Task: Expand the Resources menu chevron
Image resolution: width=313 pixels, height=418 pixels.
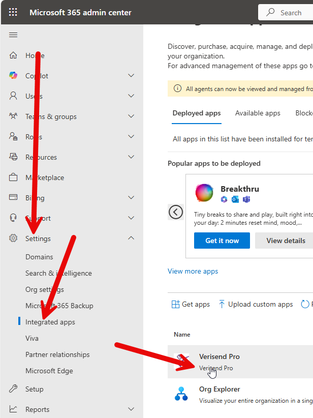Action: [131, 157]
